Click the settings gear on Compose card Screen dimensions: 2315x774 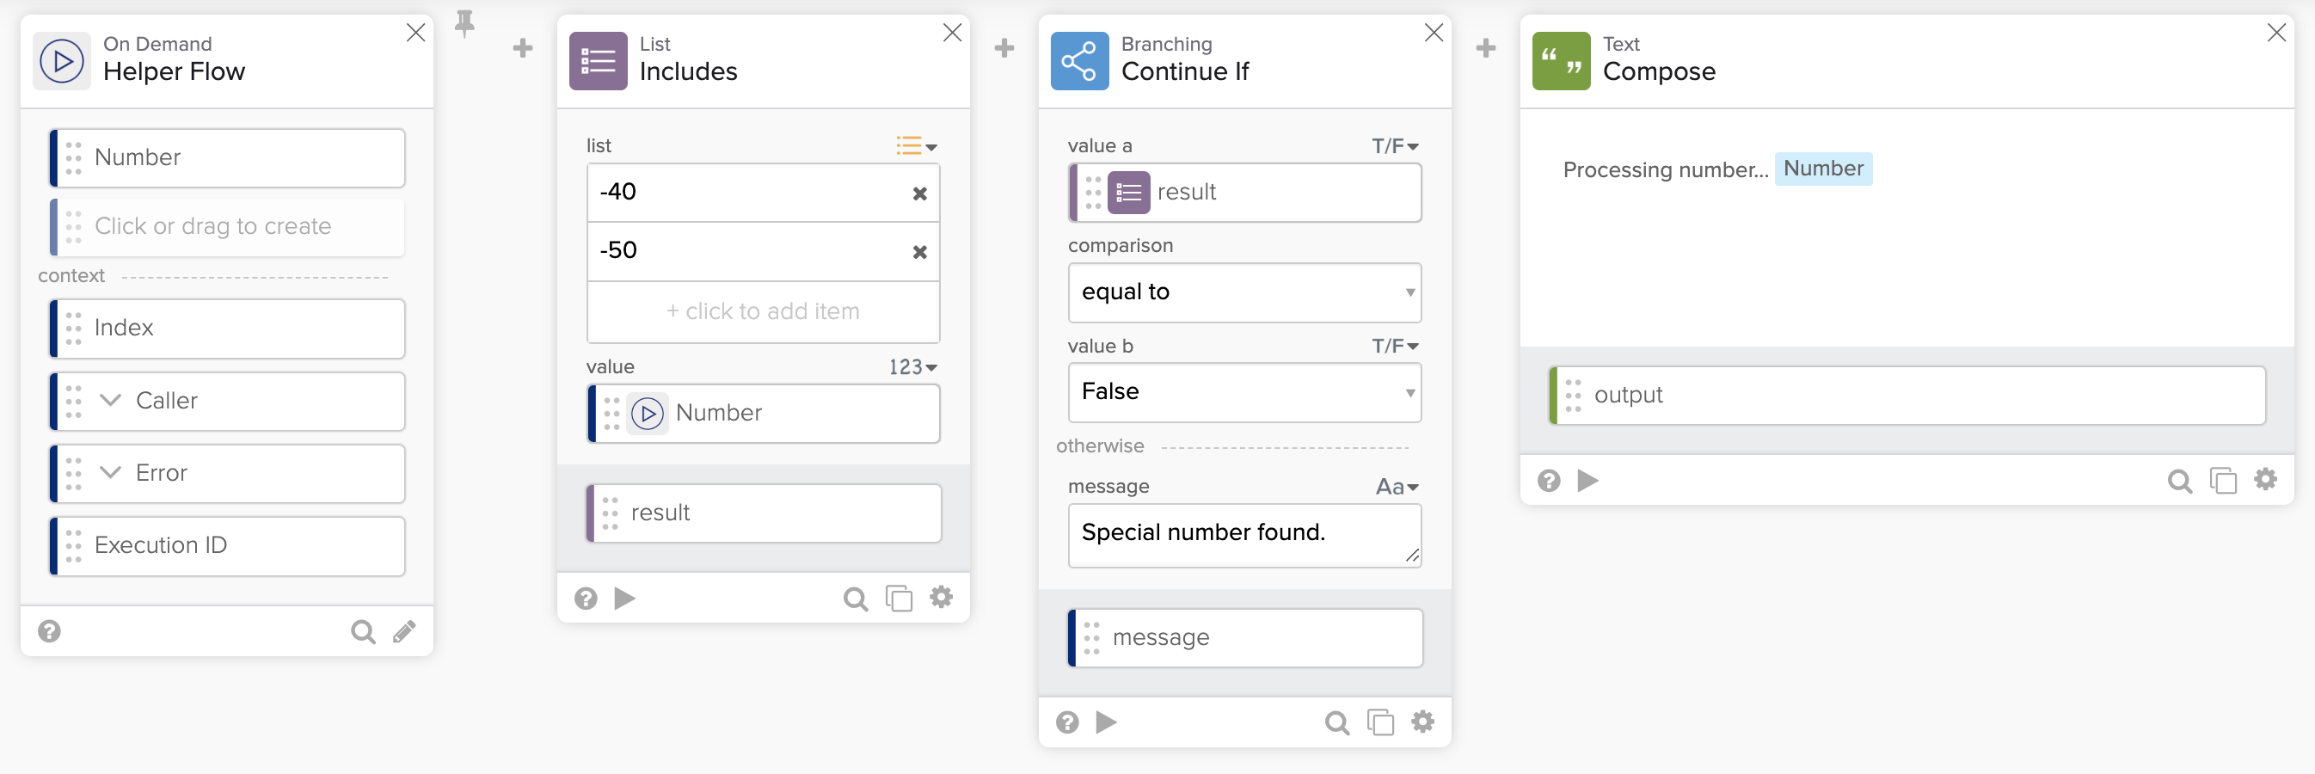tap(2266, 480)
